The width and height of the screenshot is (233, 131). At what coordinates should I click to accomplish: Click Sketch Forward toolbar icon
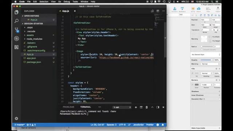(175, 10)
